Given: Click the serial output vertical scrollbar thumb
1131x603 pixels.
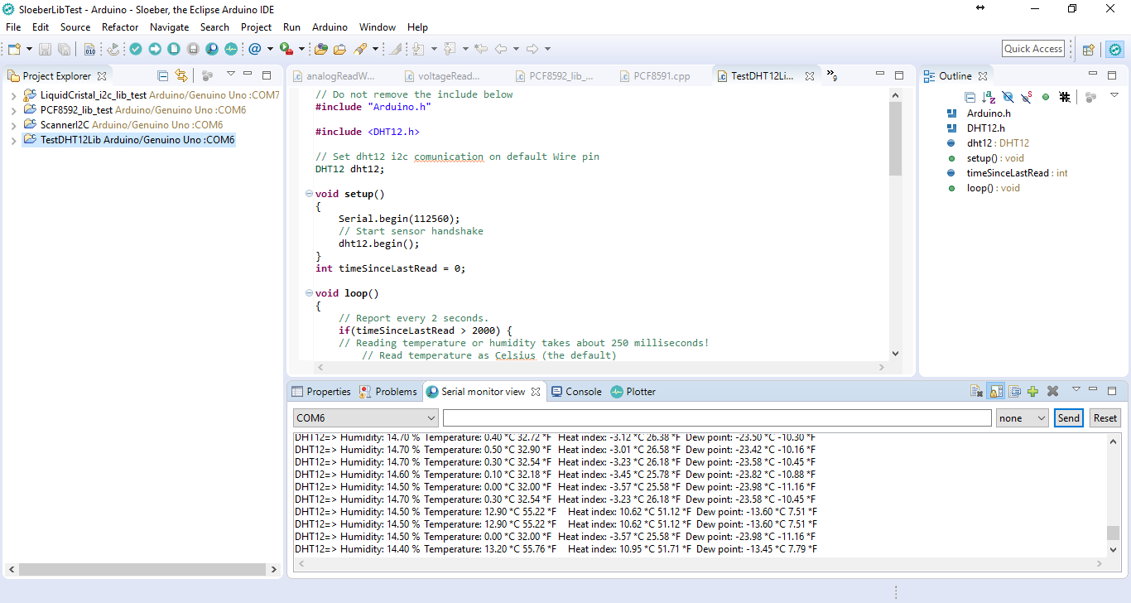Looking at the screenshot, I should click(1114, 533).
